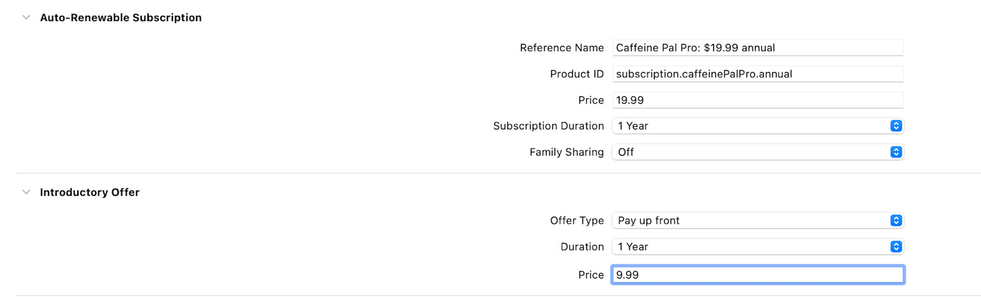The image size is (981, 297).
Task: Click into the Product ID field
Action: [757, 74]
